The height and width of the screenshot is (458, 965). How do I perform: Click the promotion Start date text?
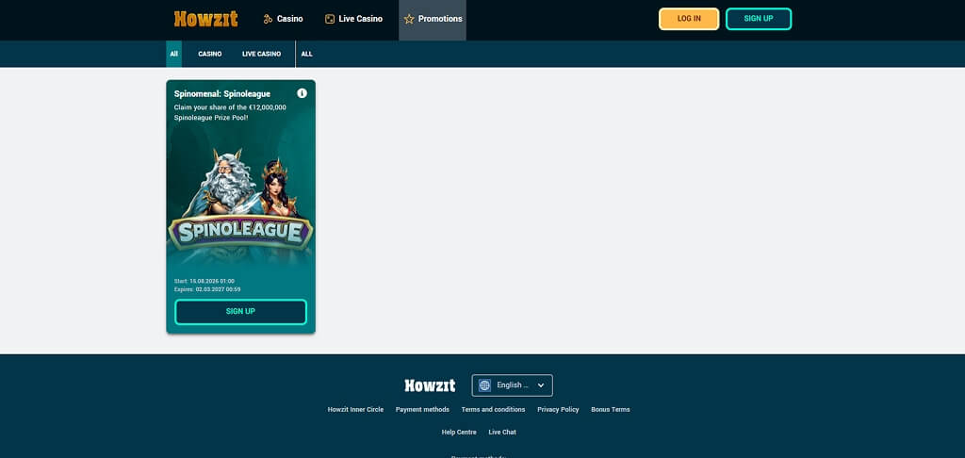204,282
